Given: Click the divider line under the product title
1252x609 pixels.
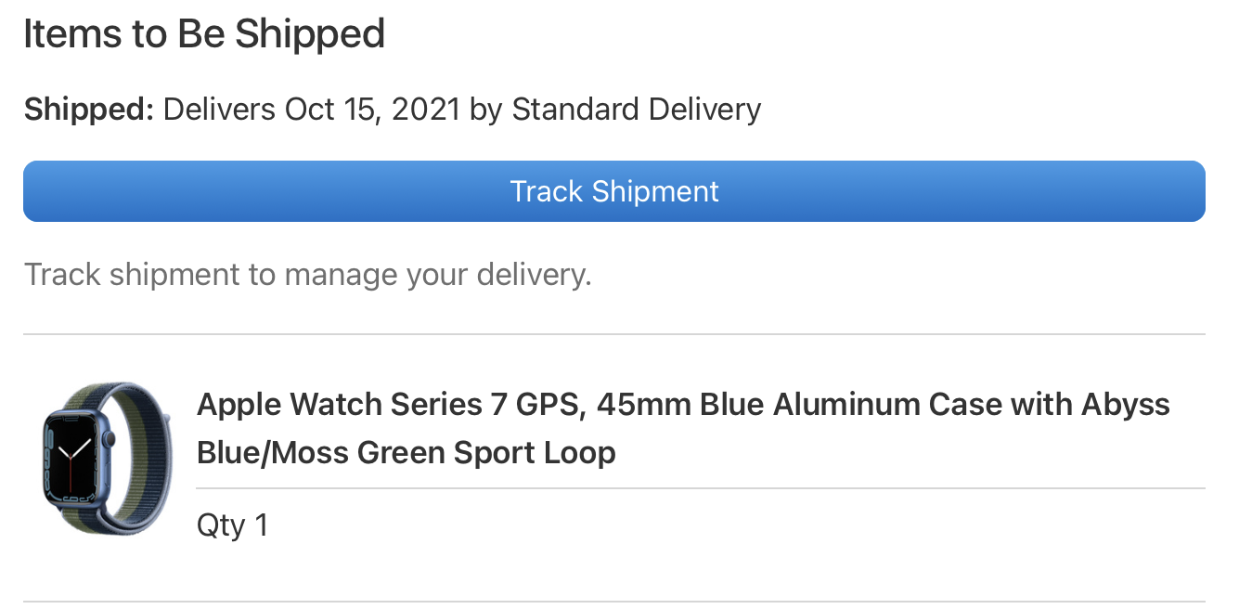Looking at the screenshot, I should coord(700,487).
